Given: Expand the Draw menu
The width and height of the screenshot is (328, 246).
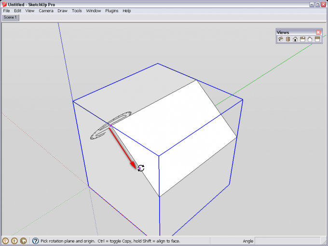Looking at the screenshot, I should 62,11.
